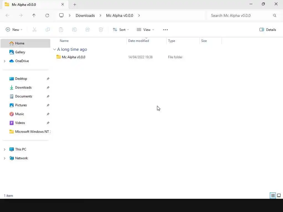This screenshot has width=283, height=212.
Task: Click the pin icon next to Downloads
Action: point(48,88)
